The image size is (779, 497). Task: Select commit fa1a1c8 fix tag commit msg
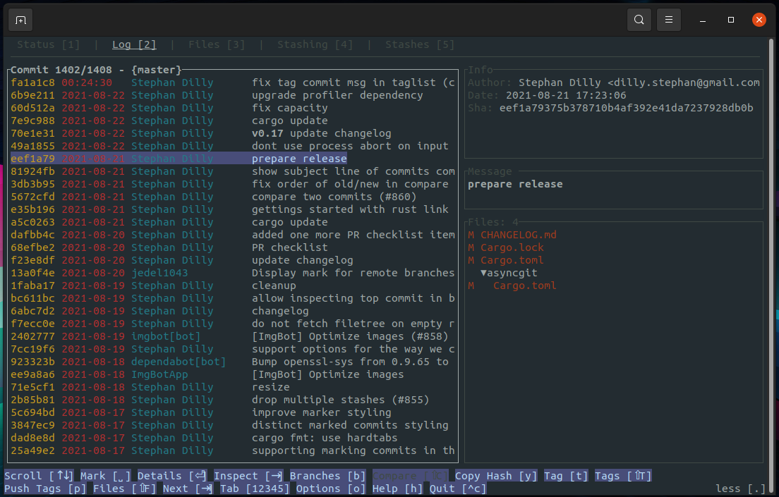click(233, 83)
